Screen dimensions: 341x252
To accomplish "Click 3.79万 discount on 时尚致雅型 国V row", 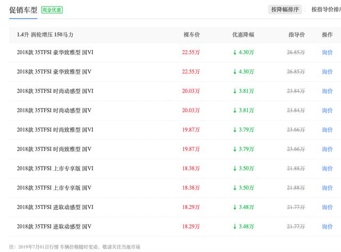I will coord(243,149).
